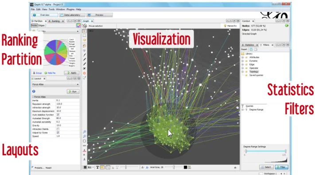Choose the yellow drag tool icon
The image size is (315, 175).
click(84, 40)
